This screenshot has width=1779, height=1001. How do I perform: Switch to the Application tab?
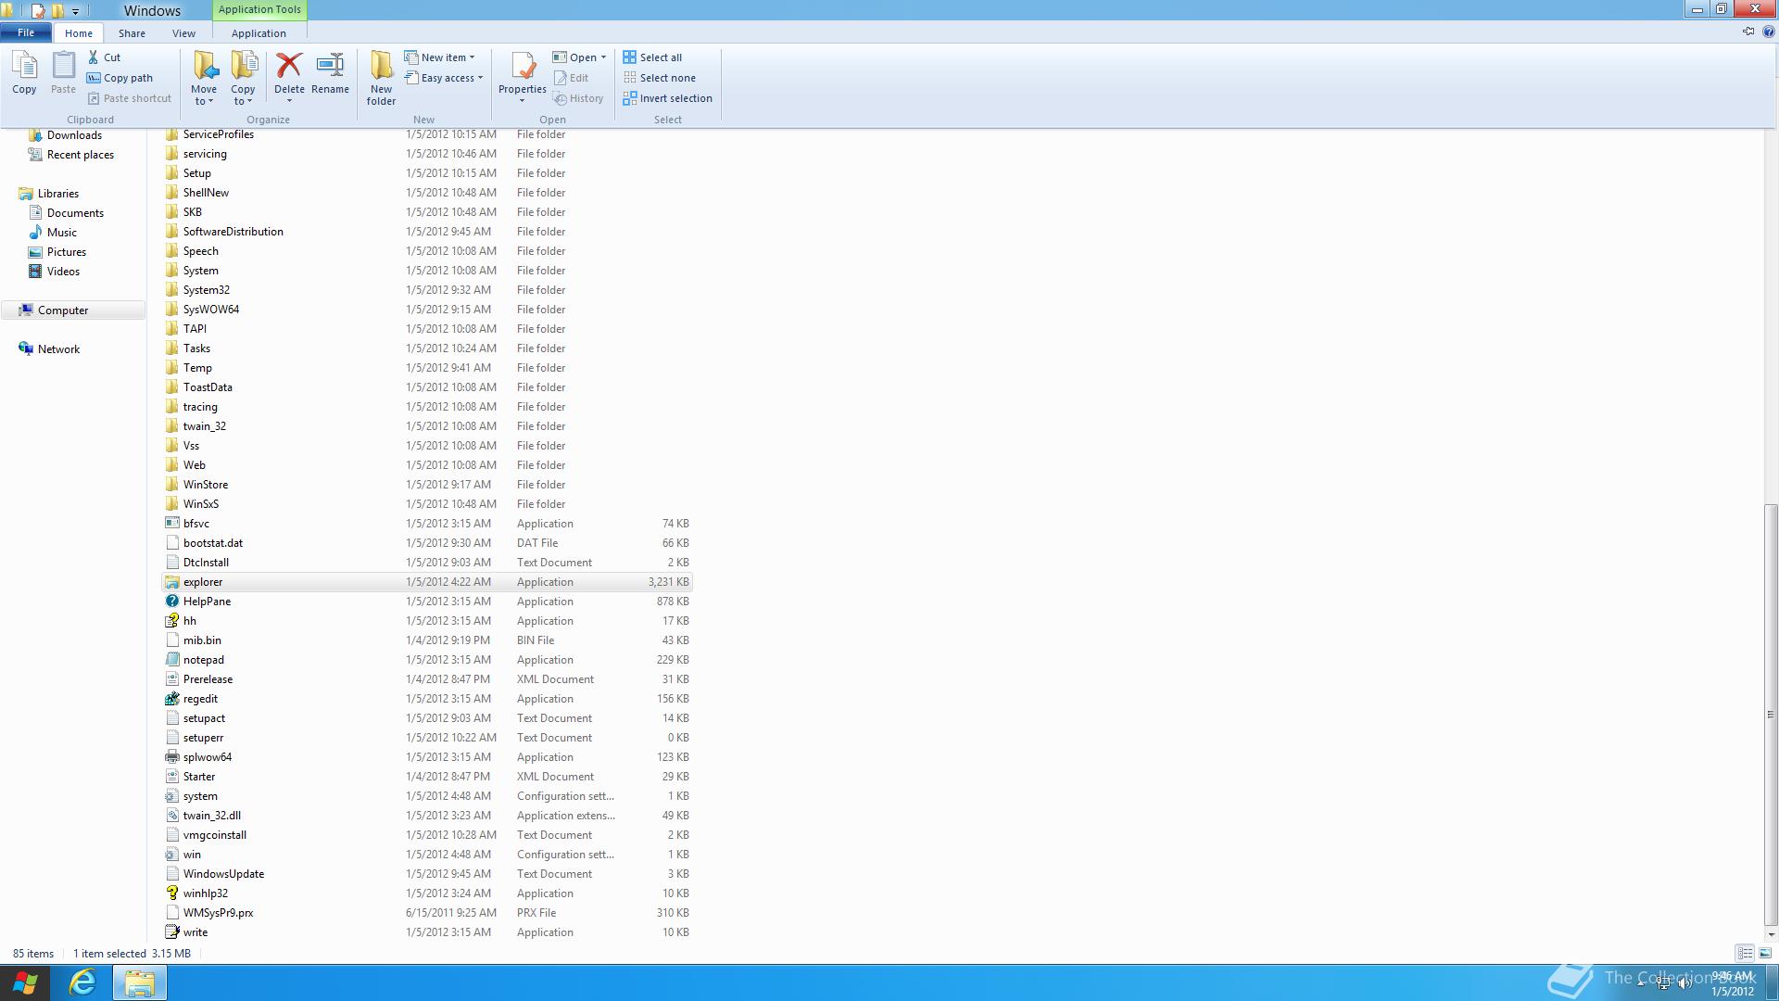[x=259, y=33]
